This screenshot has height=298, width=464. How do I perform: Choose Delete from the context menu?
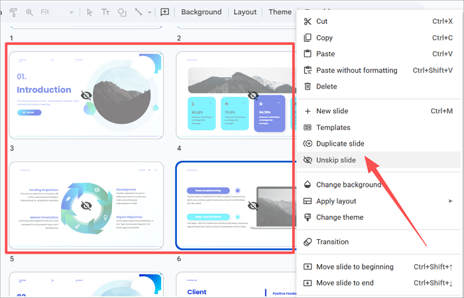pos(378,86)
